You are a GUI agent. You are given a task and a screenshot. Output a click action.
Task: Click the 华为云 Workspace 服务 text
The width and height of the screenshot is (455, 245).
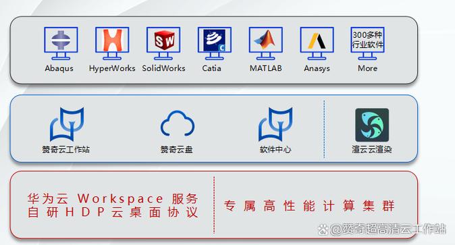click(x=113, y=199)
